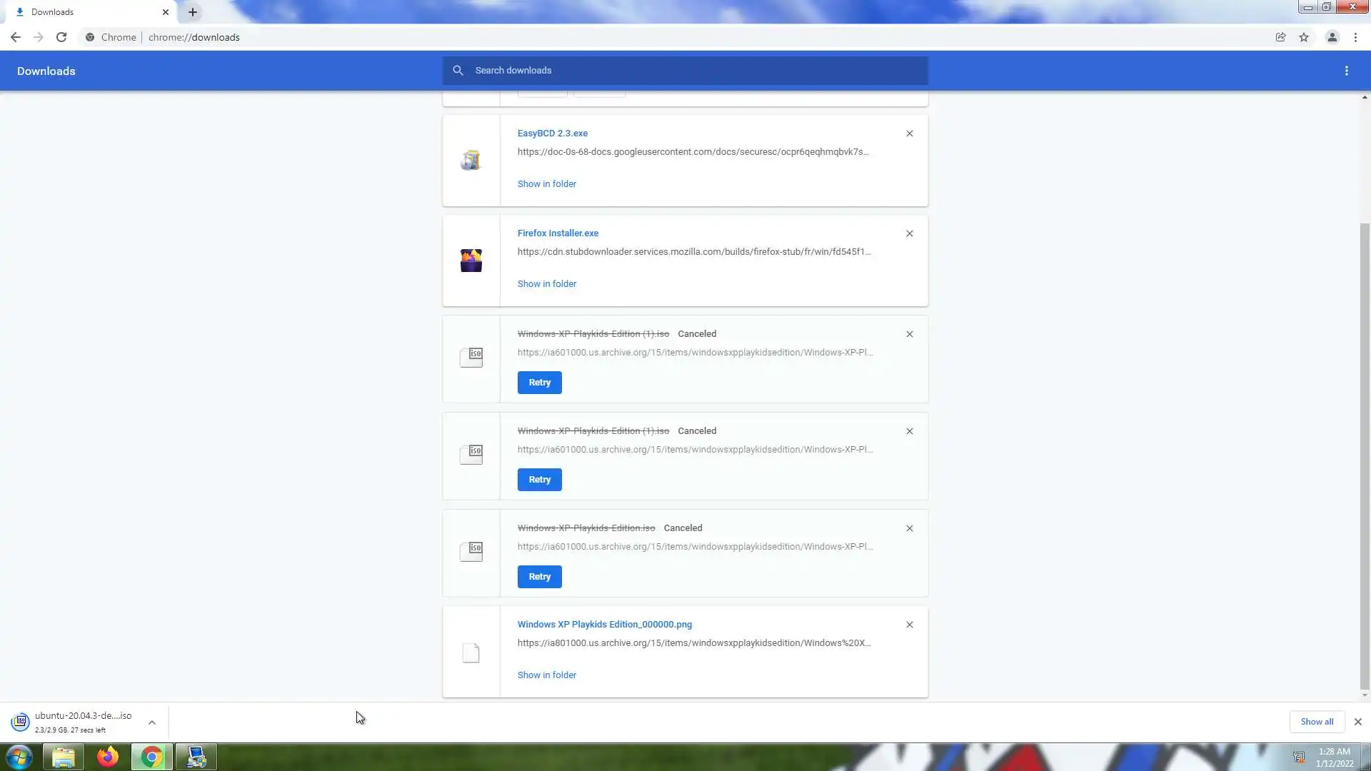Viewport: 1371px width, 771px height.
Task: Open Windows Explorer from the taskbar
Action: tap(64, 757)
